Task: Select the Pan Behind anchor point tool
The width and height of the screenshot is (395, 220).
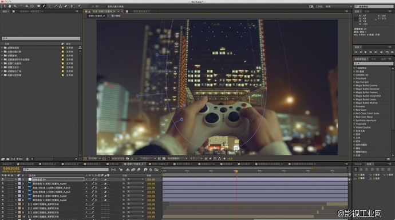Action: (32, 6)
